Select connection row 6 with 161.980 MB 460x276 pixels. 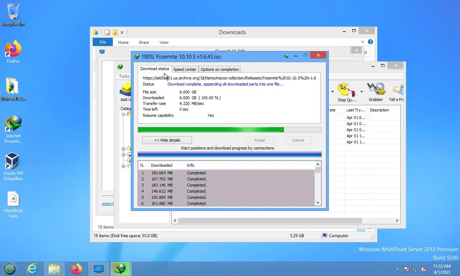pos(226,203)
